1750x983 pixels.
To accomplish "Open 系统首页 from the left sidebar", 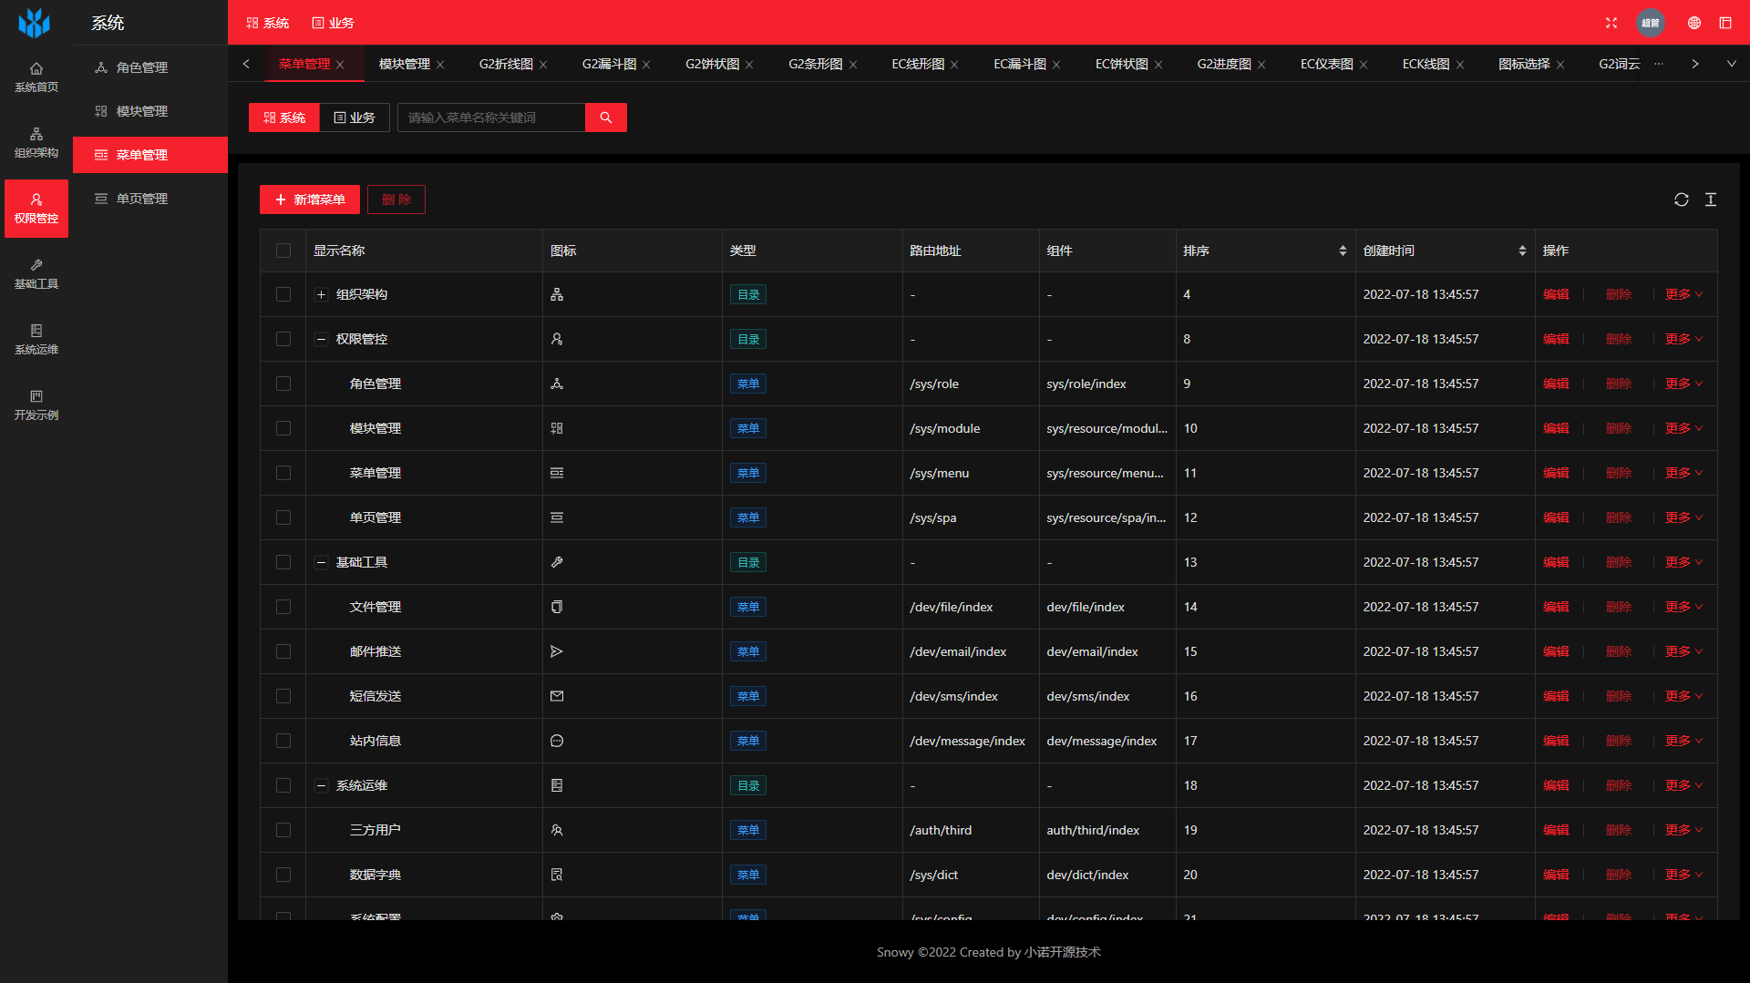I will point(36,77).
